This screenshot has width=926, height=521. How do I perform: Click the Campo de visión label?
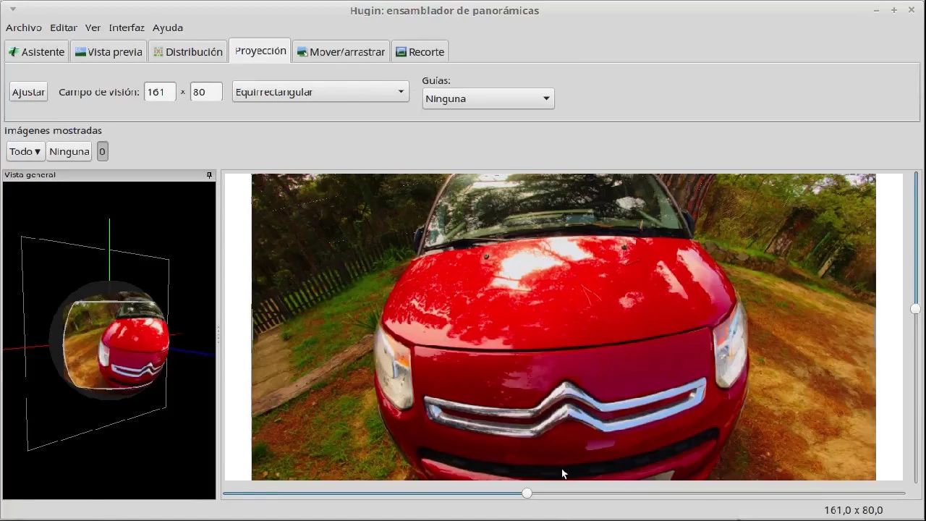tap(99, 92)
